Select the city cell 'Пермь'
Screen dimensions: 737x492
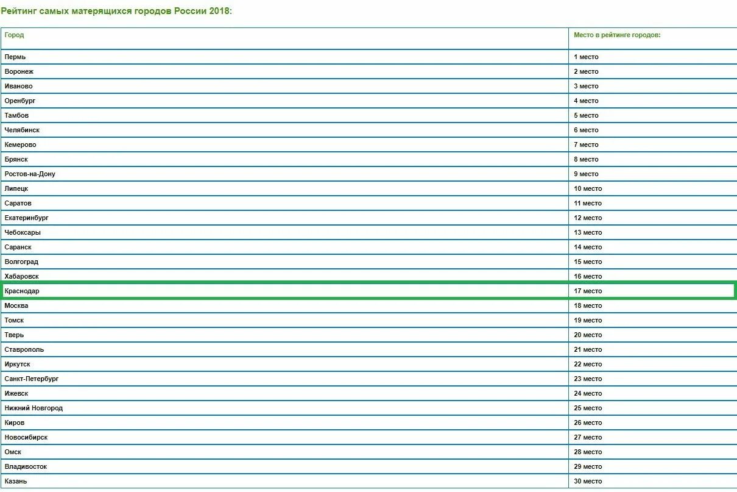coord(284,57)
